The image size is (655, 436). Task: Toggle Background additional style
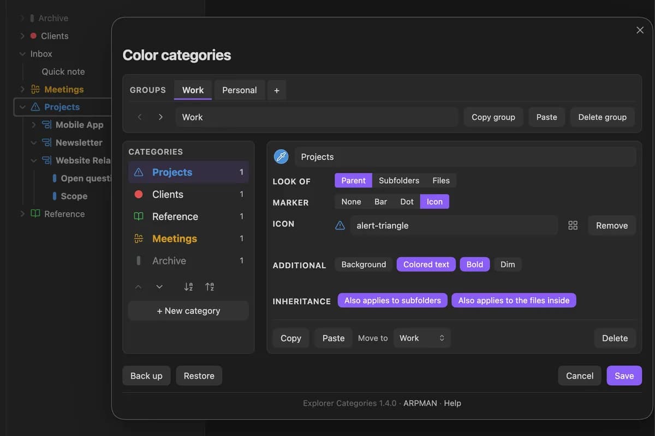[x=364, y=264]
